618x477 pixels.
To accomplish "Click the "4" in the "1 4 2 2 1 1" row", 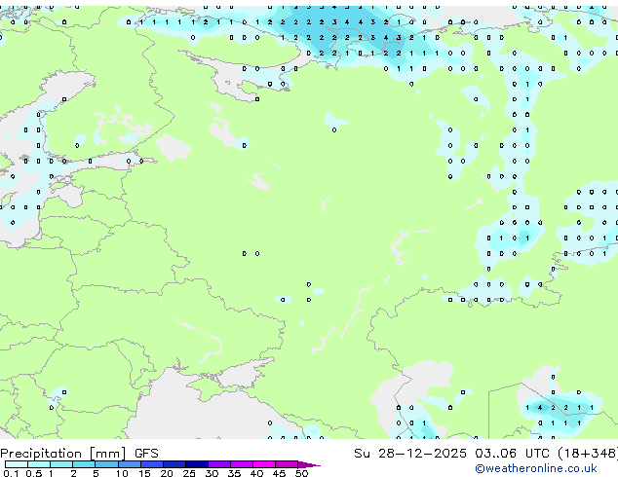I will pyautogui.click(x=540, y=408).
